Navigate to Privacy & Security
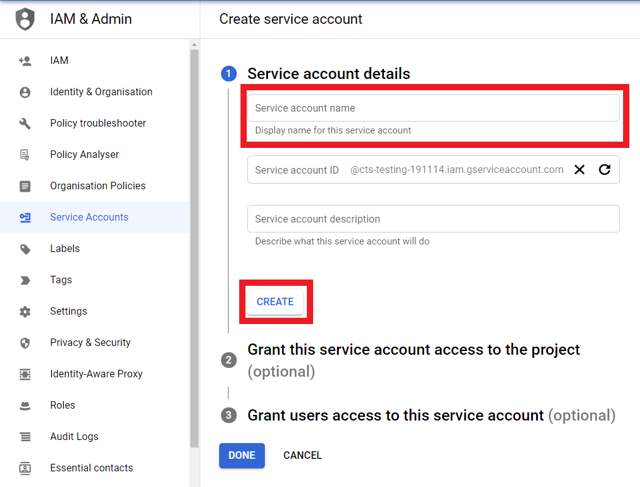This screenshot has width=640, height=487. 95,343
